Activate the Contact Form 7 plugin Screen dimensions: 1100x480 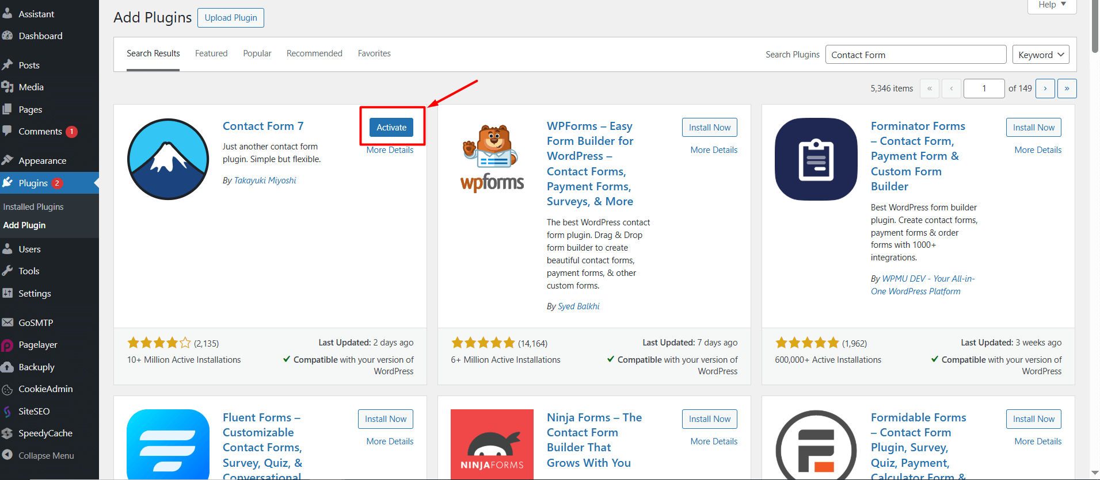[391, 128]
